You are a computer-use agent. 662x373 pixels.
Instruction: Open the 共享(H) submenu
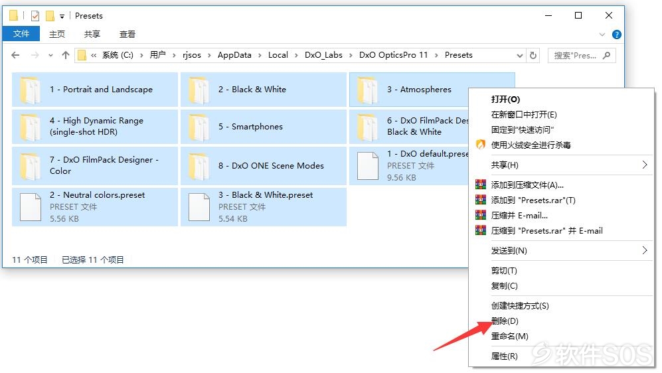[562, 165]
